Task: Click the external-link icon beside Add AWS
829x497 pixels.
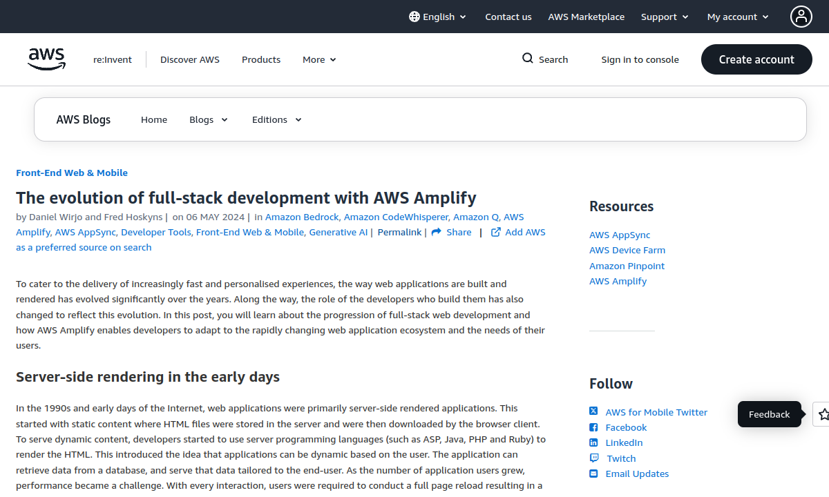Action: coord(496,232)
